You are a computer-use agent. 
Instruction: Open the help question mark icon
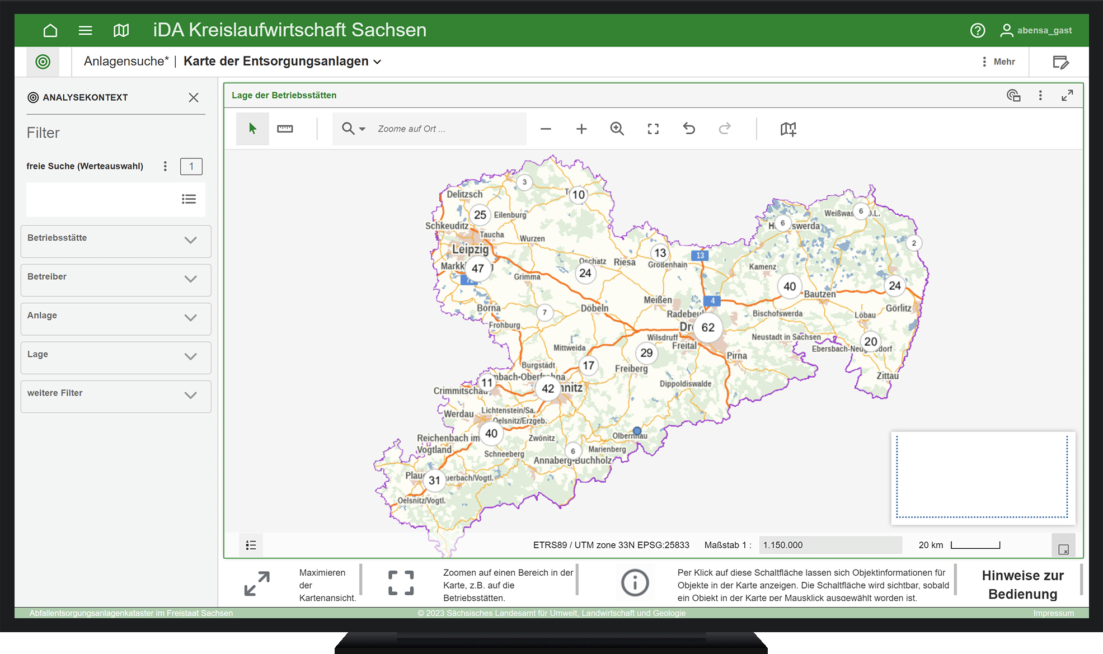point(977,30)
